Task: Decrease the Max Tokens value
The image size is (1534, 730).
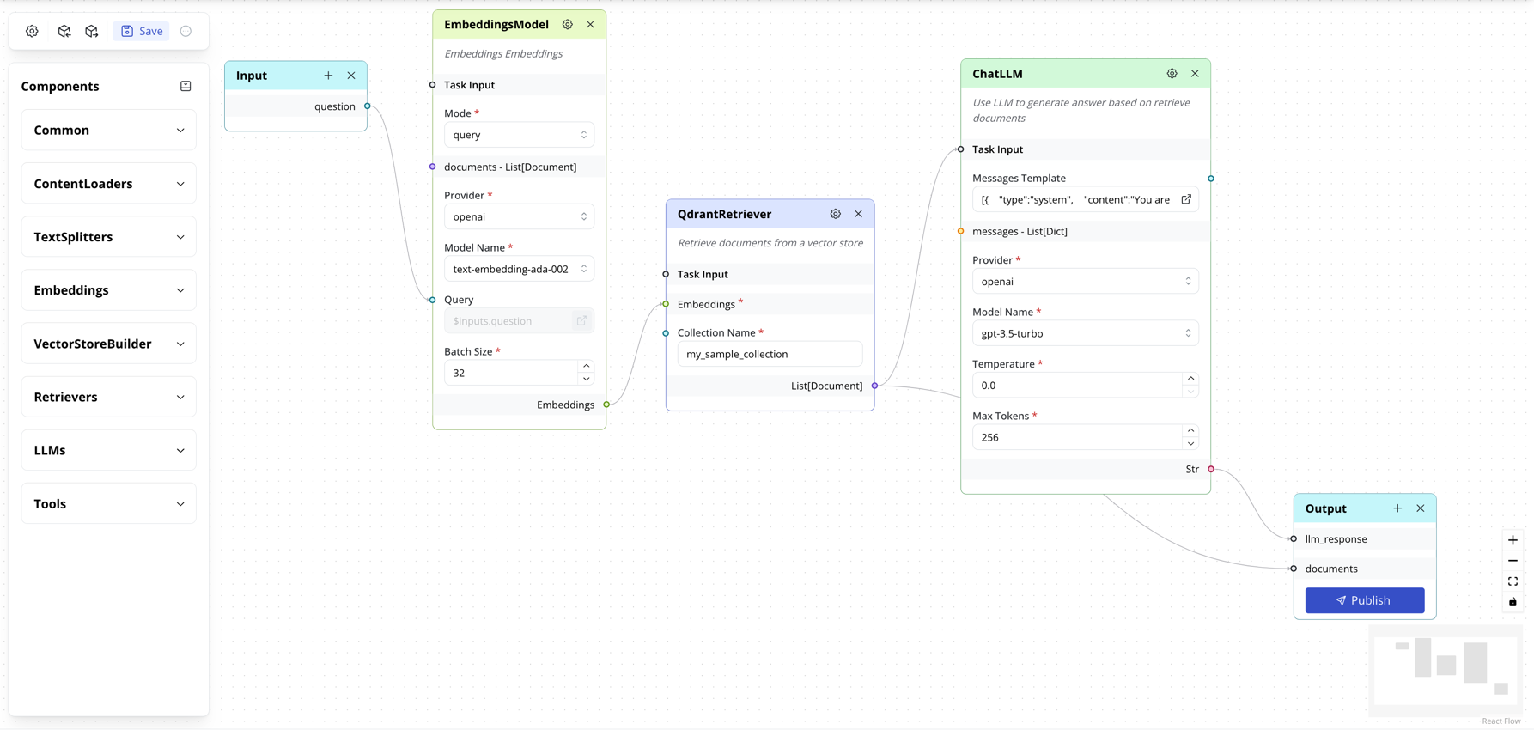Action: [x=1190, y=444]
